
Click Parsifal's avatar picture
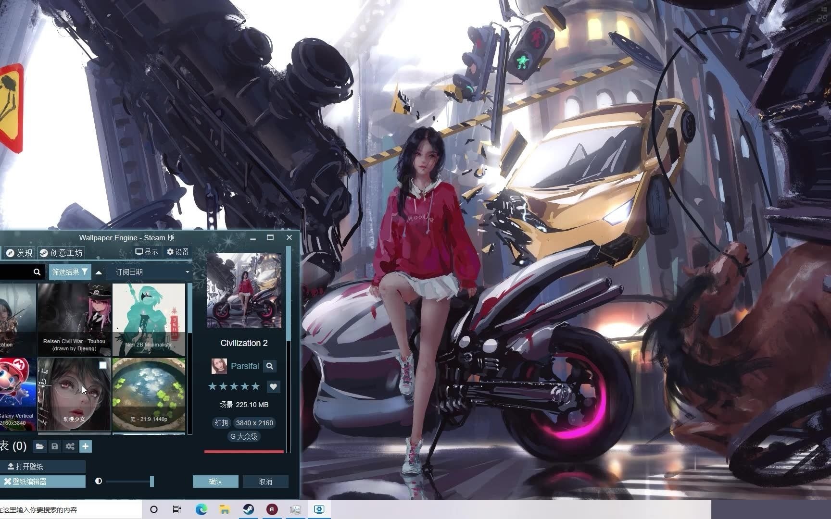219,366
